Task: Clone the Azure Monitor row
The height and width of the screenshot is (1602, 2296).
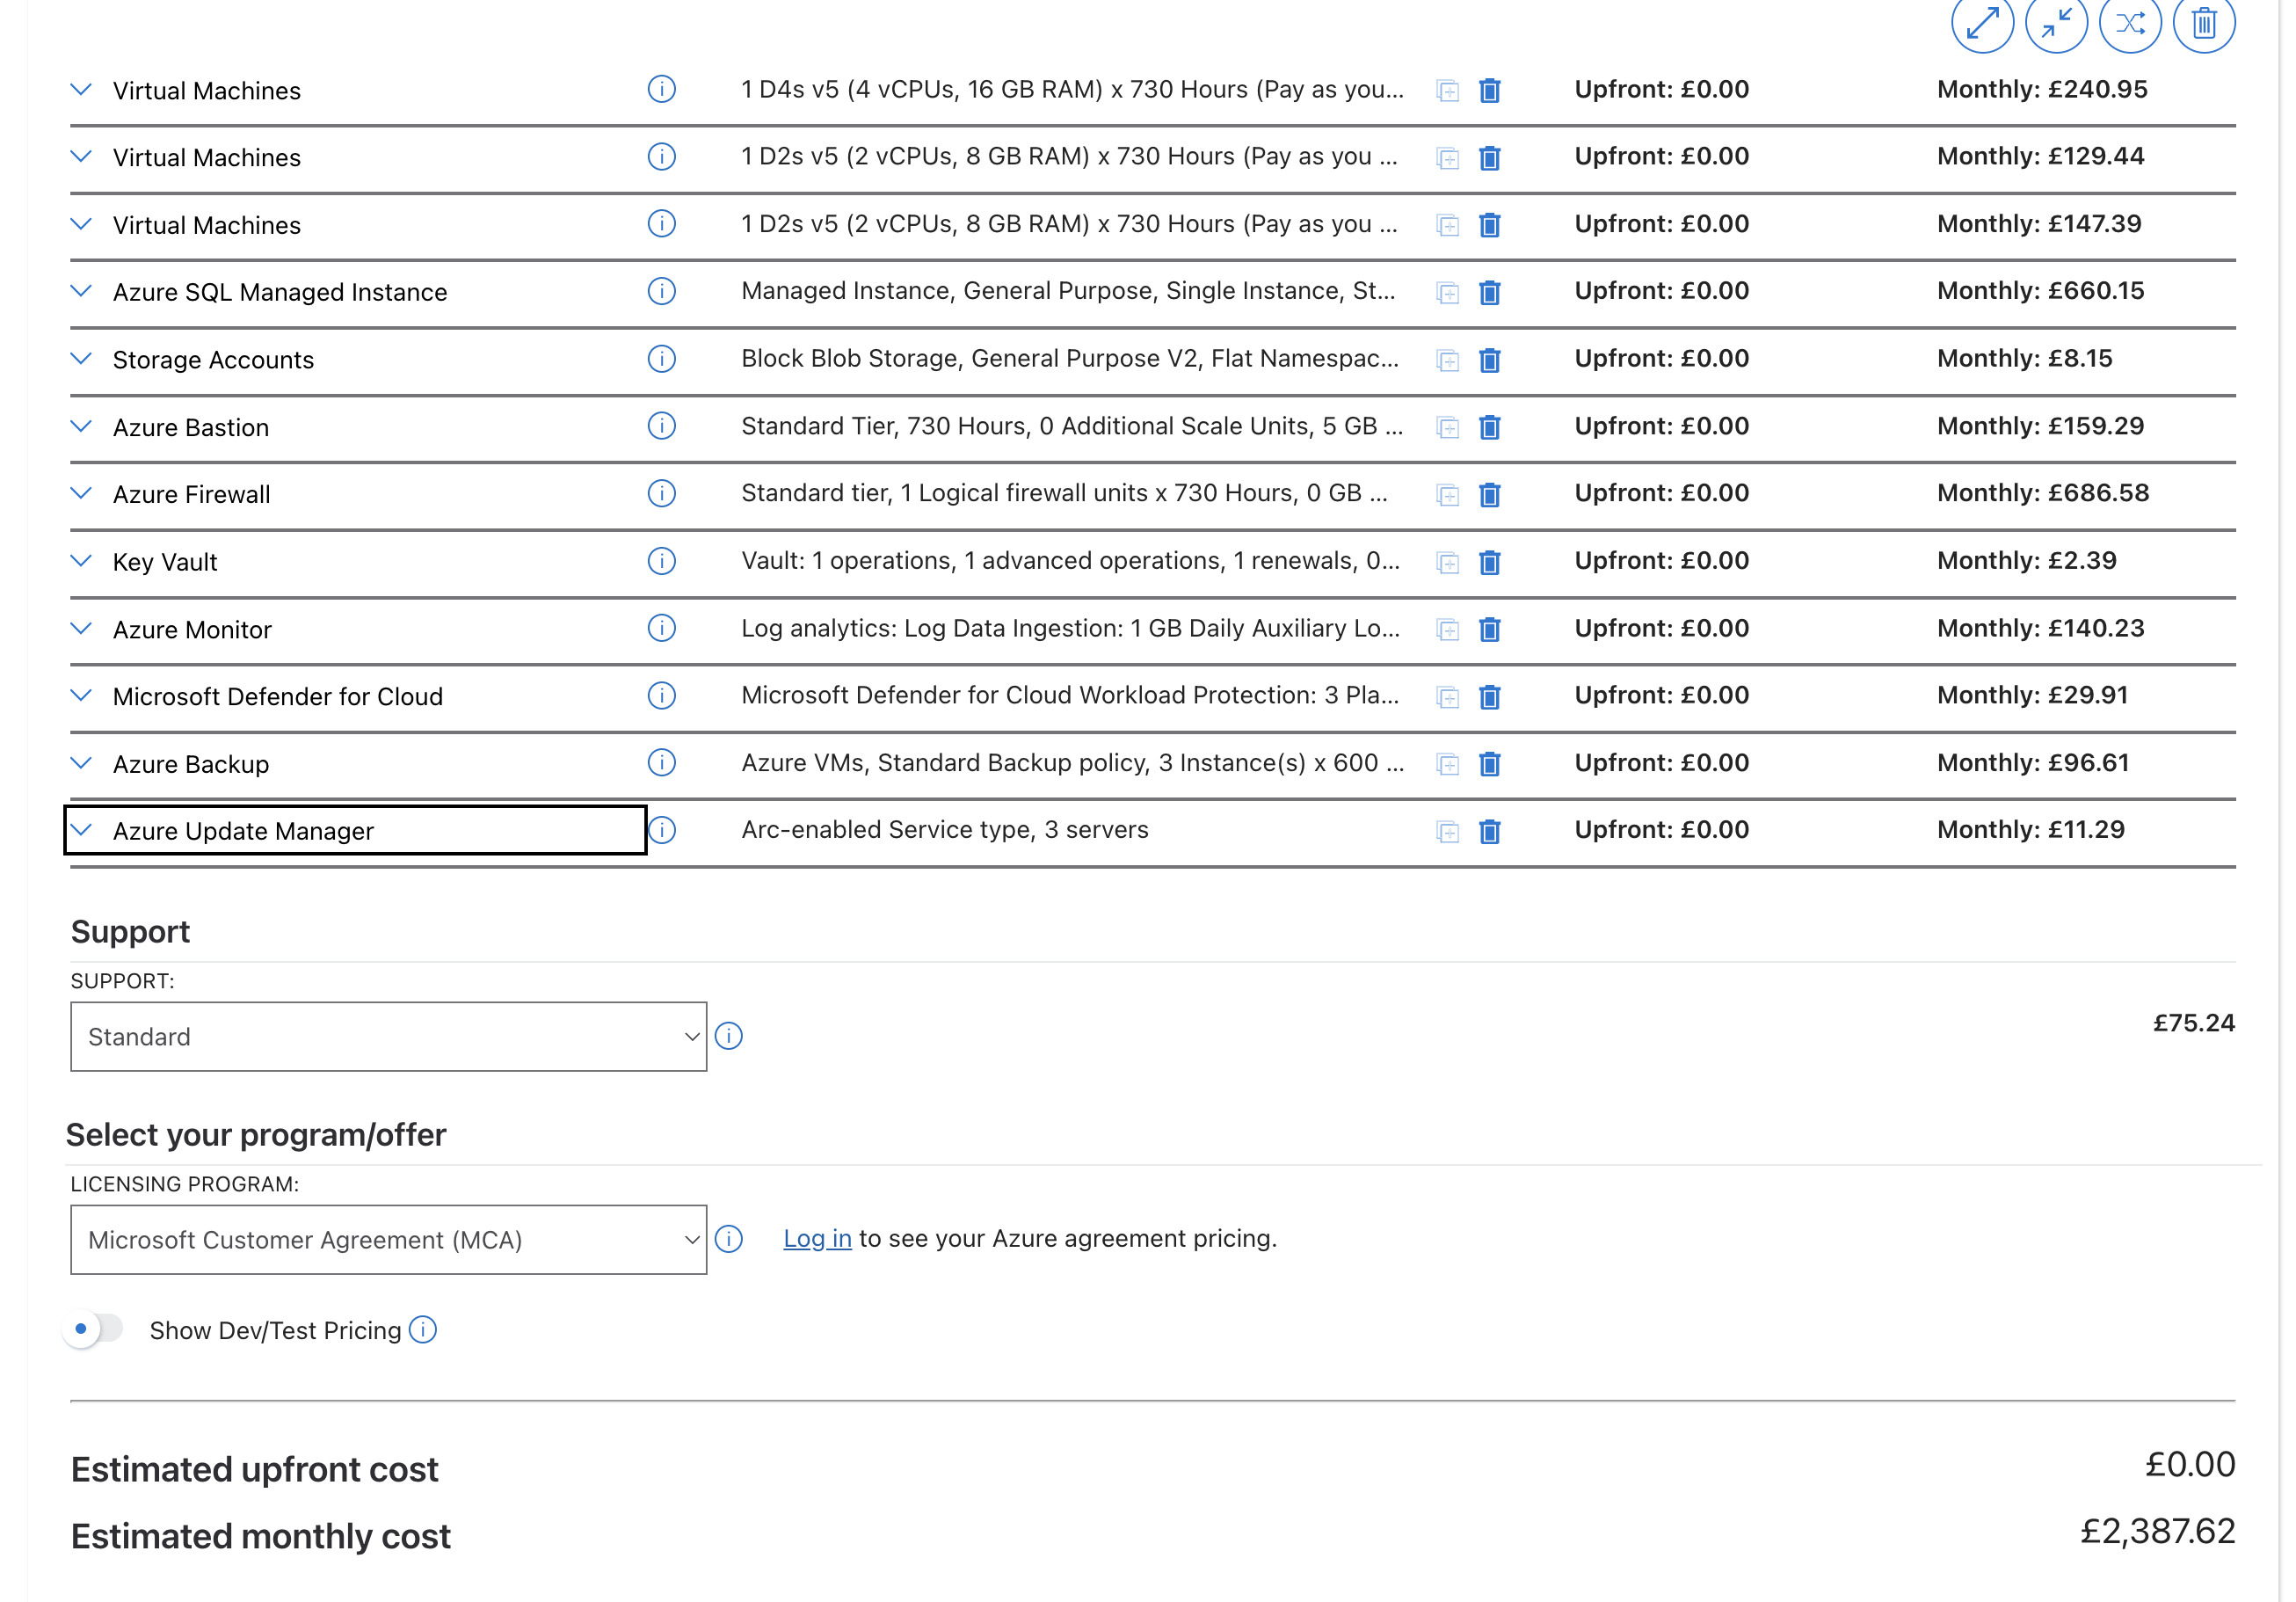Action: [x=1447, y=630]
